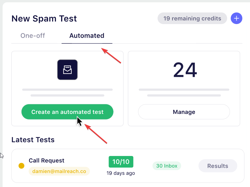The image size is (250, 187).
Task: Click the blue plus icon to add credits
Action: click(x=236, y=19)
